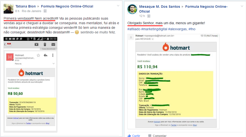Expand recipient details chevron beside 'Para: eu'
The height and width of the screenshot is (137, 246).
tap(54, 64)
